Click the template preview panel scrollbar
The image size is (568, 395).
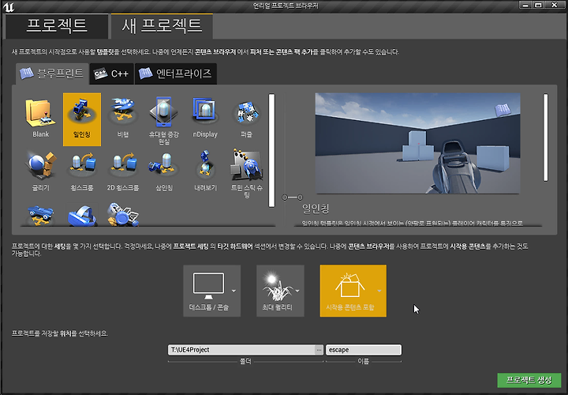546,137
